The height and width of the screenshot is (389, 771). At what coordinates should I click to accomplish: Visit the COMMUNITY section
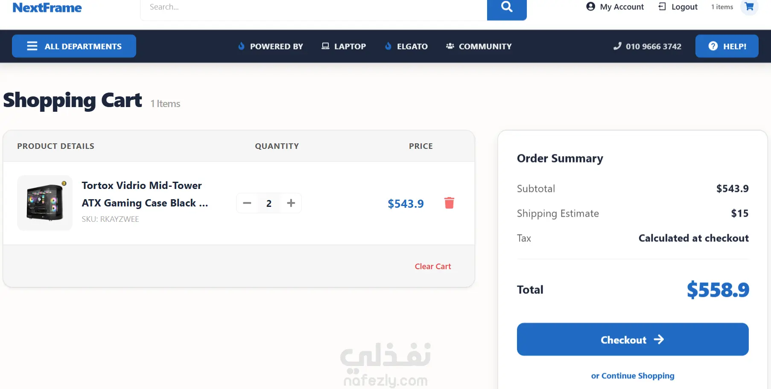pyautogui.click(x=479, y=46)
